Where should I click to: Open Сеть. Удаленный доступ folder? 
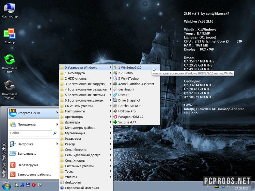(86, 155)
